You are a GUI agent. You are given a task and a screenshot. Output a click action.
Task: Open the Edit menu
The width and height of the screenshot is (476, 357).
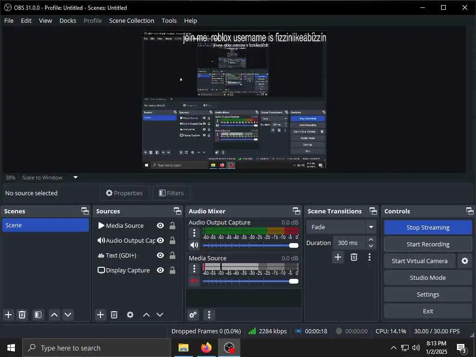tap(26, 20)
